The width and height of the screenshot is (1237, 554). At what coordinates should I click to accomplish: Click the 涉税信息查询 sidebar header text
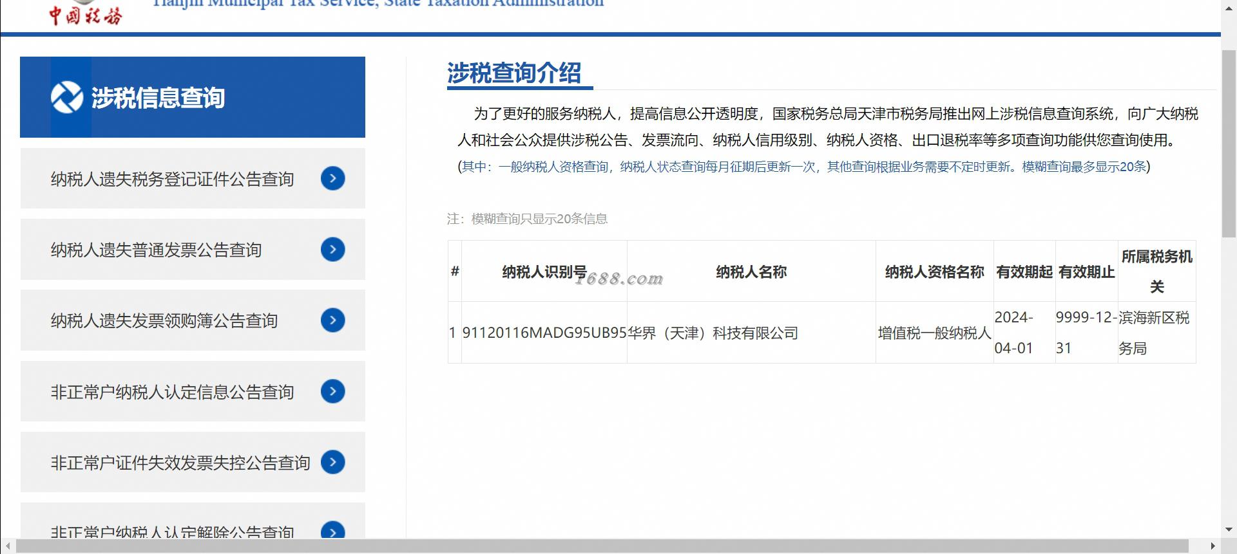158,98
